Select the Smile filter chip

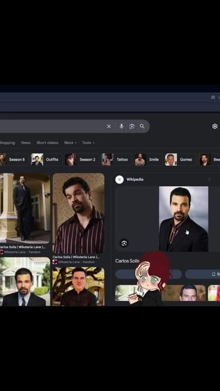click(148, 159)
